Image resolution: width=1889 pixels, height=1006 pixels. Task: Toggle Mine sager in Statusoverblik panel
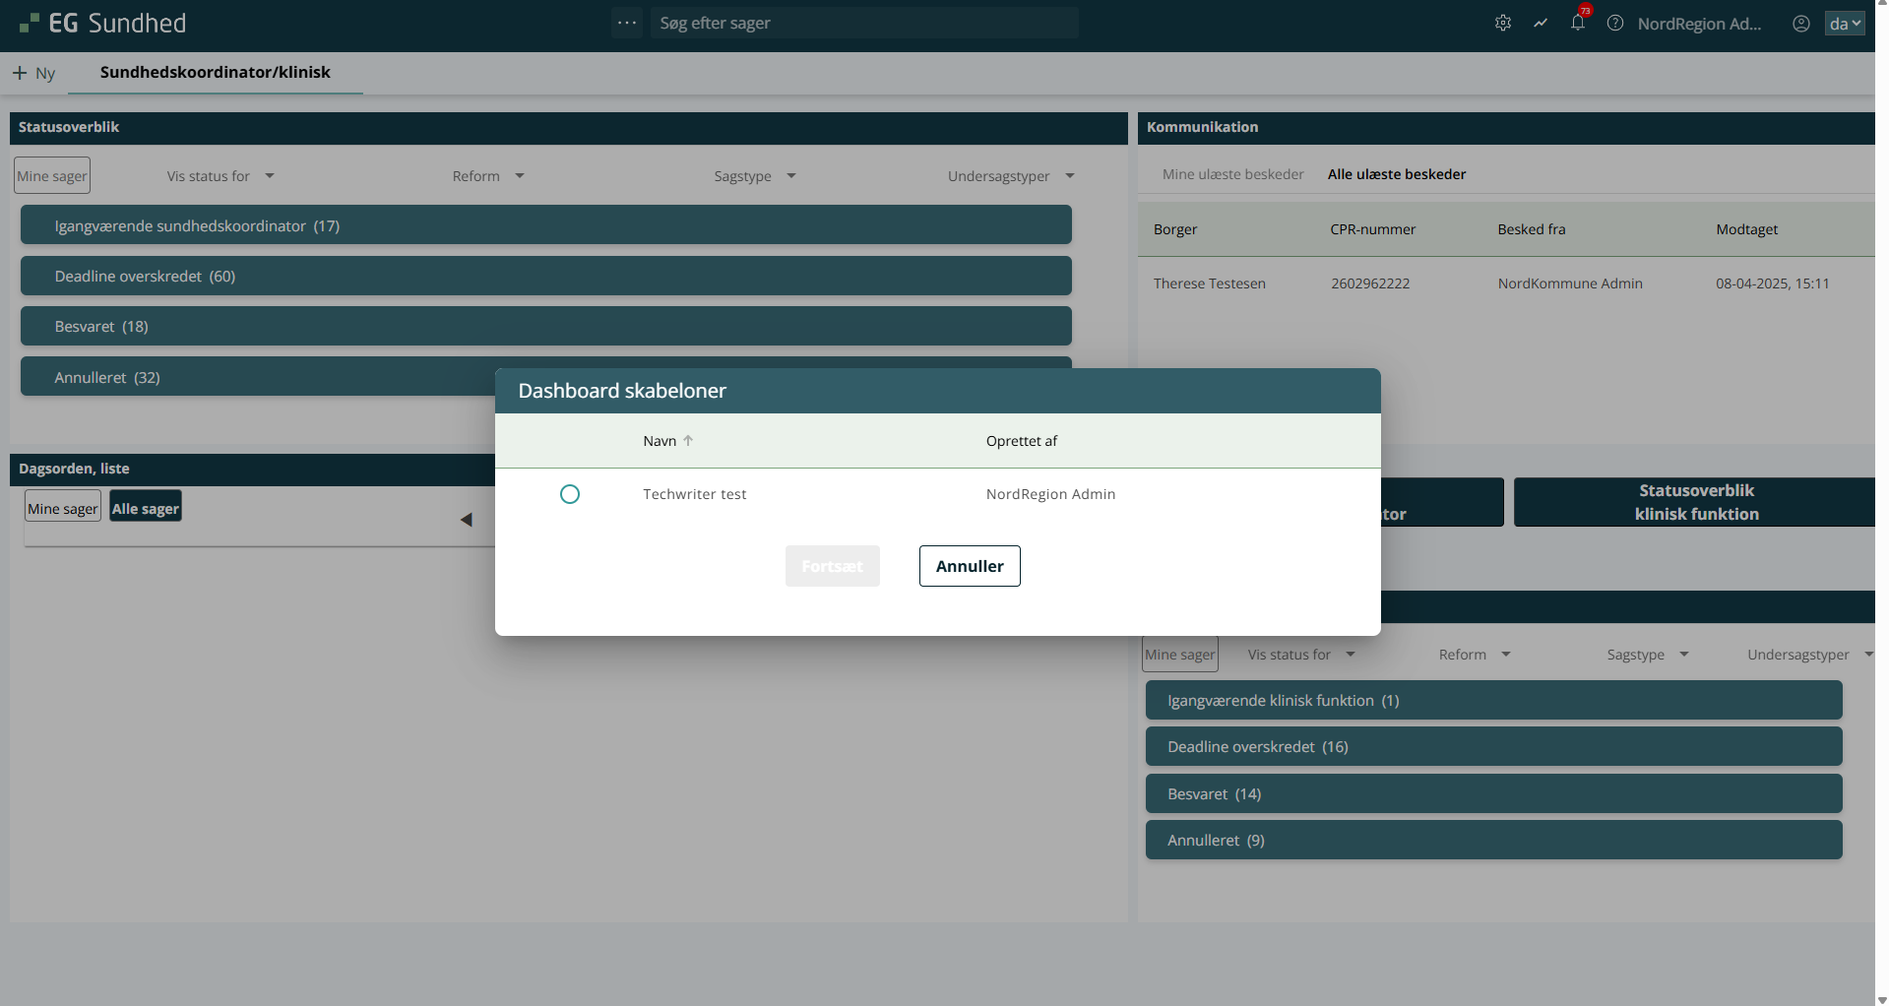52,176
